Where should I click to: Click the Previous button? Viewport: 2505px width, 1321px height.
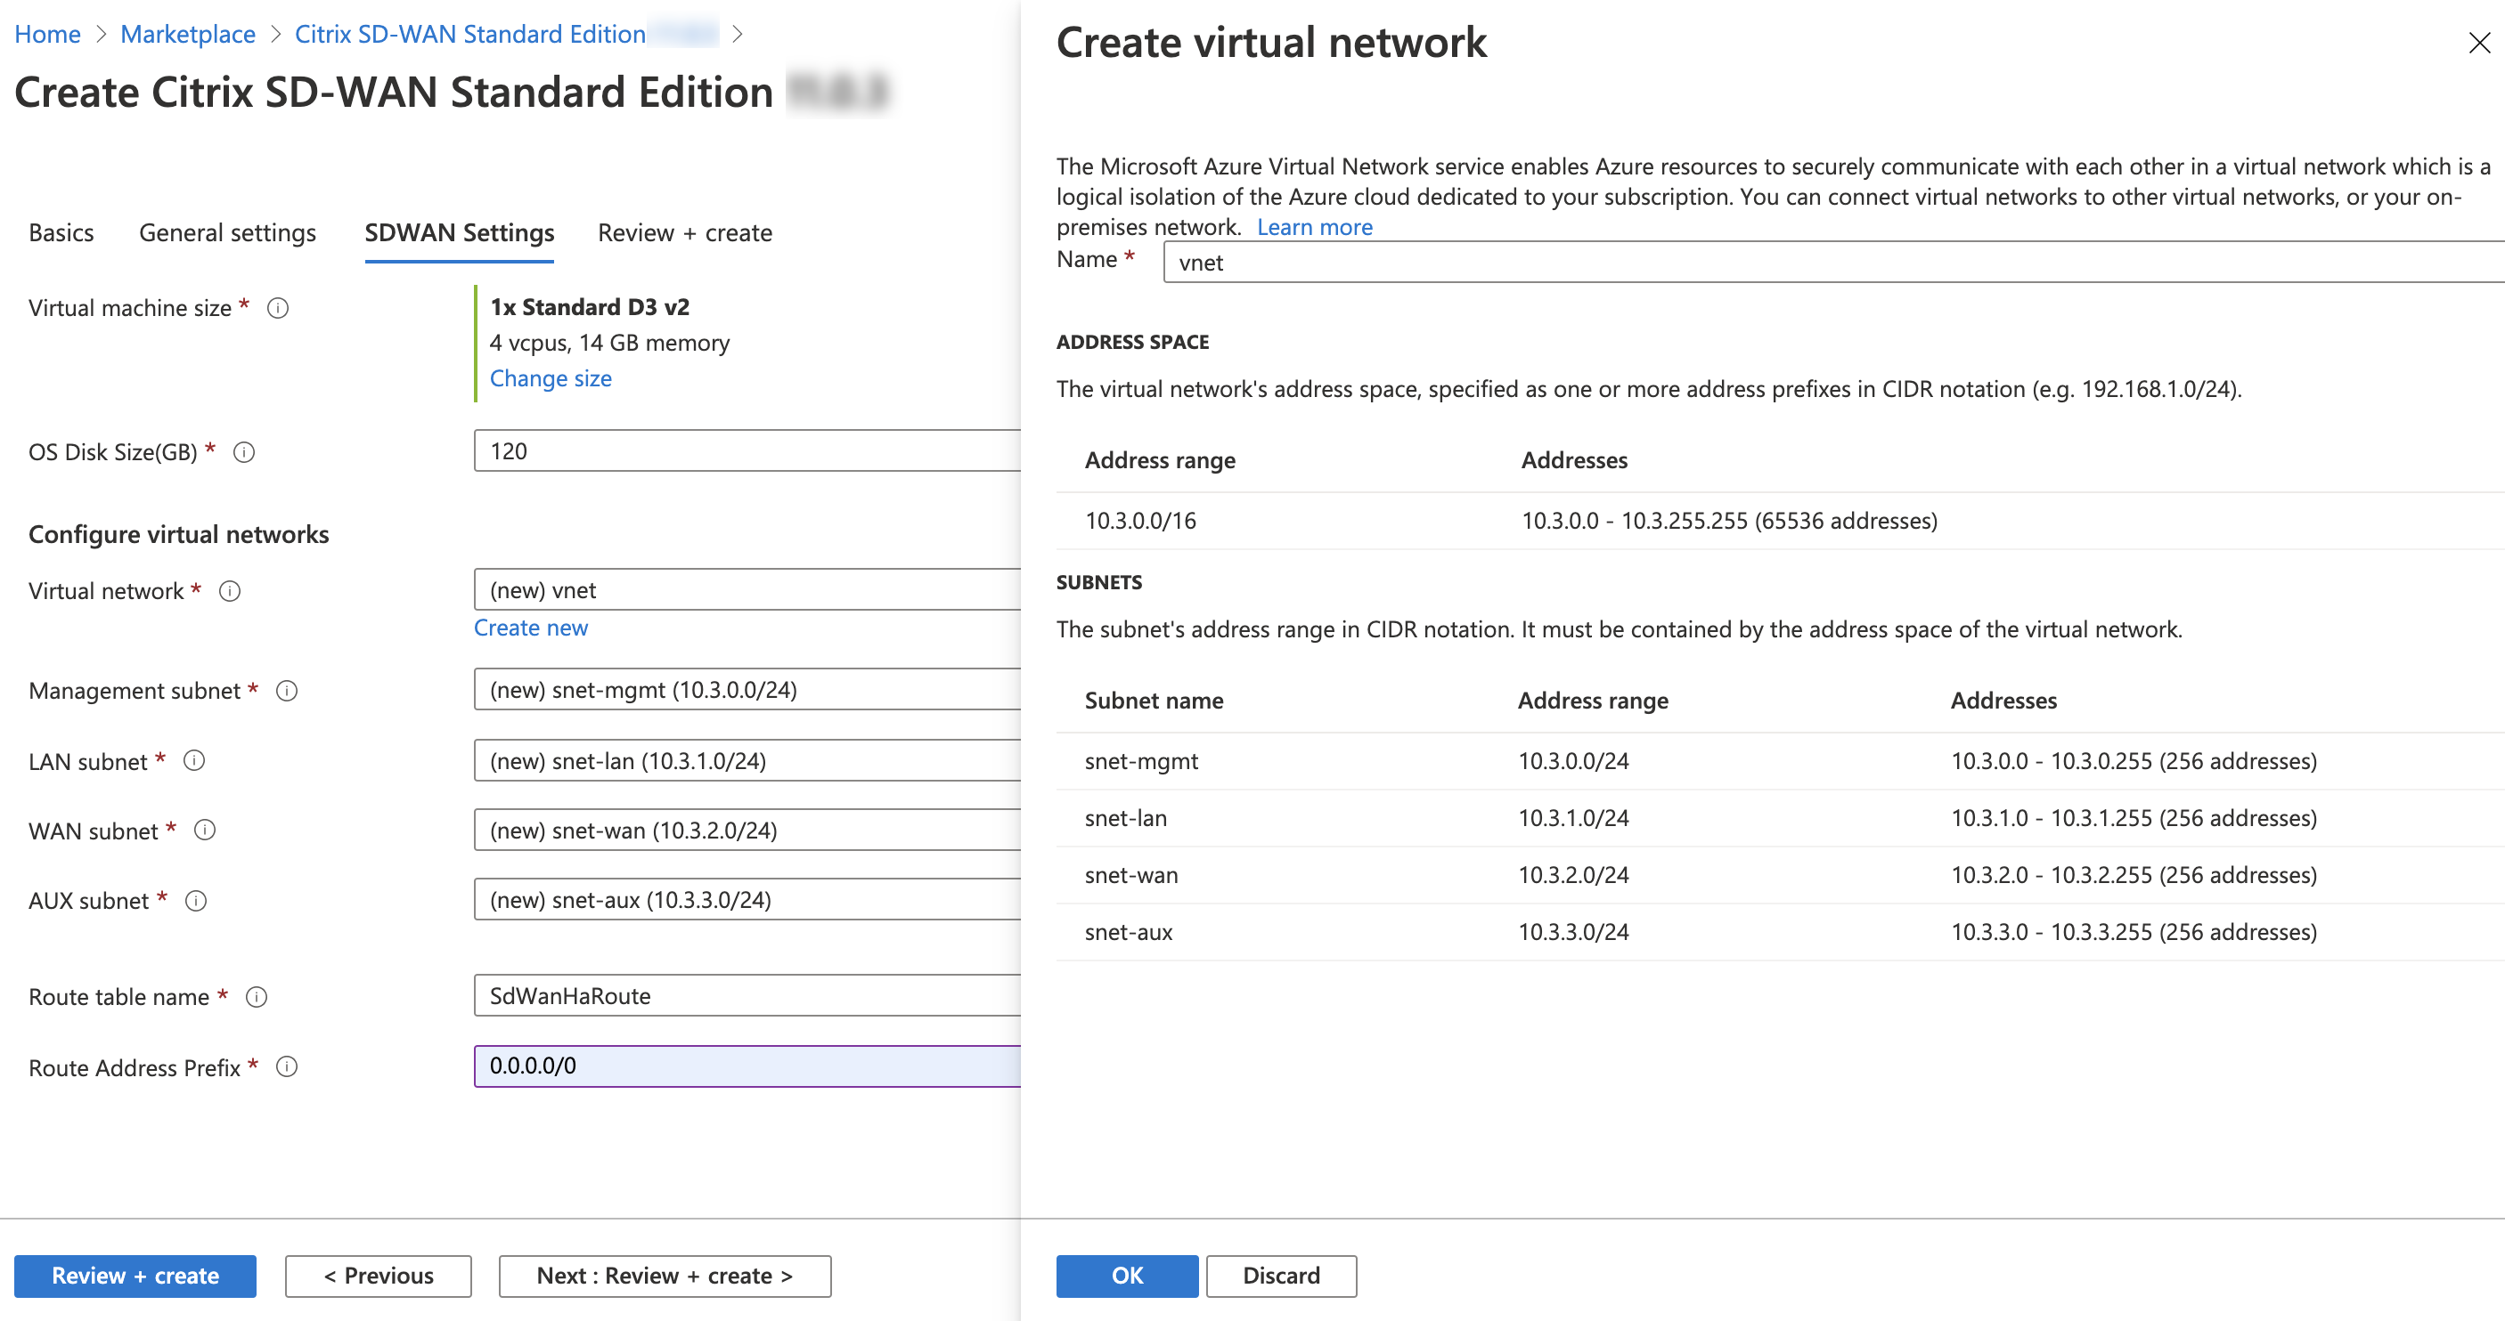379,1276
